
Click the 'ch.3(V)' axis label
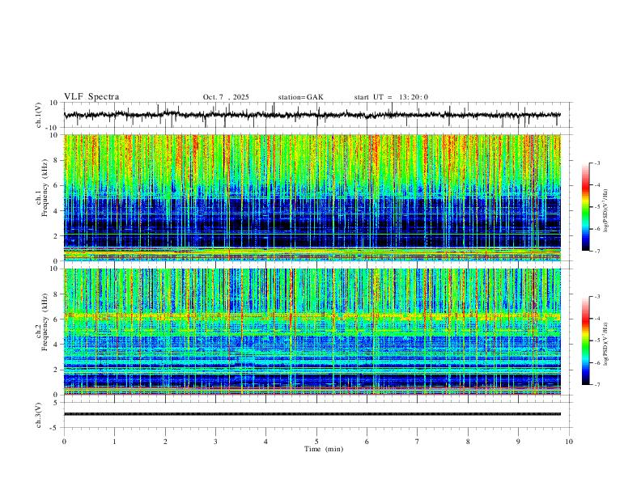pos(39,415)
